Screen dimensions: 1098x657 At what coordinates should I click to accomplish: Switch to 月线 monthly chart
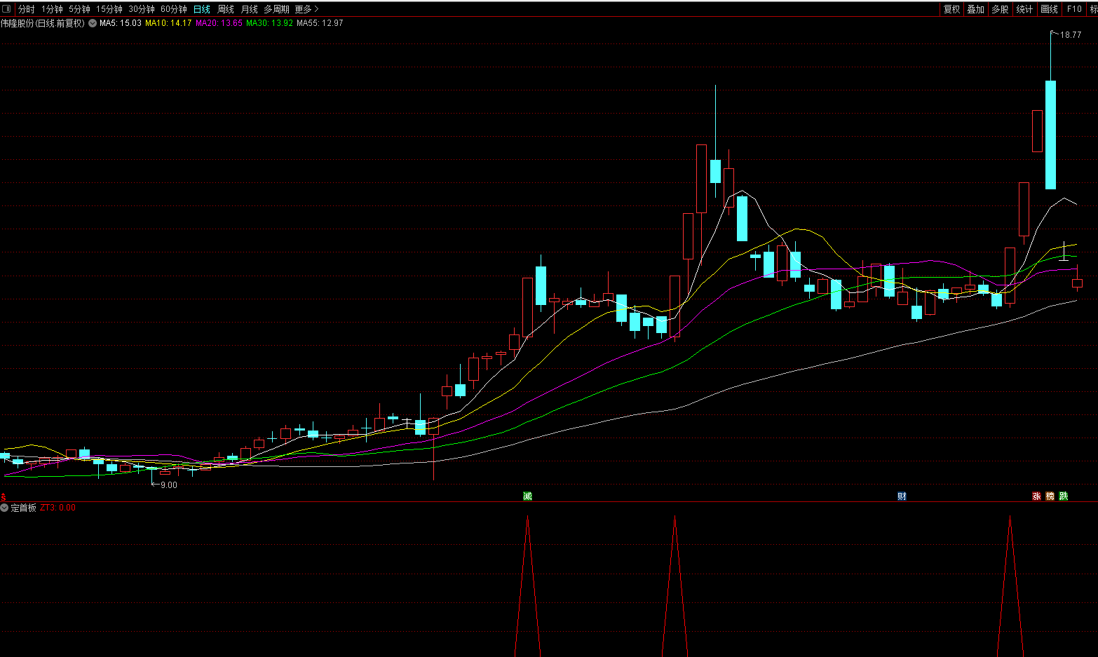pos(250,9)
